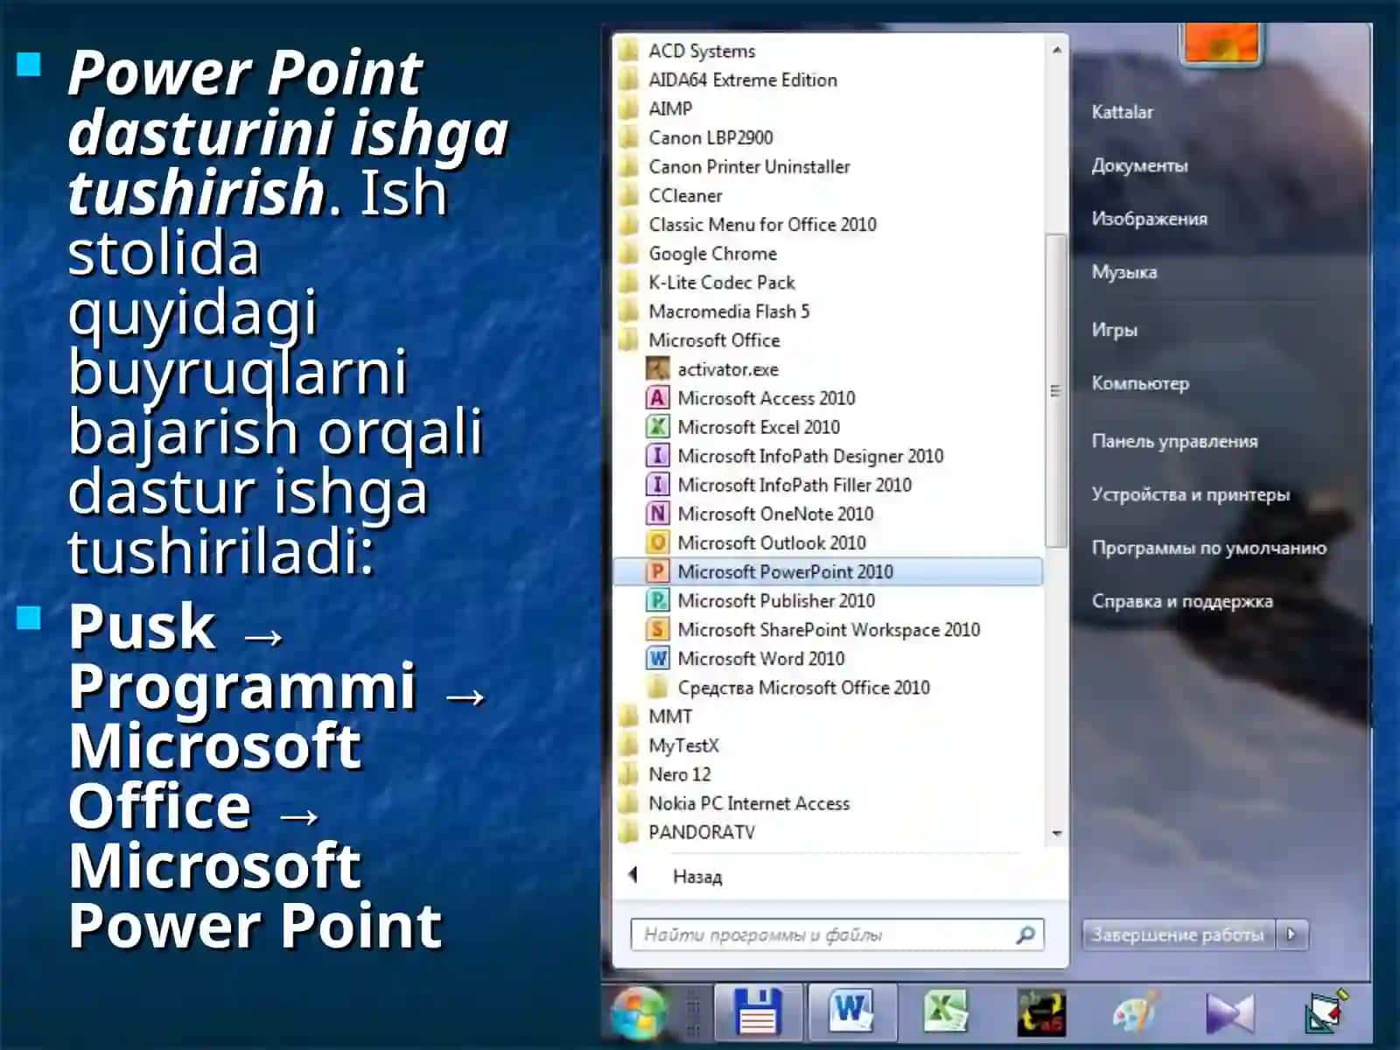Open the purple Visual Studio taskbar icon
Viewport: 1400px width, 1050px height.
pyautogui.click(x=1229, y=1014)
